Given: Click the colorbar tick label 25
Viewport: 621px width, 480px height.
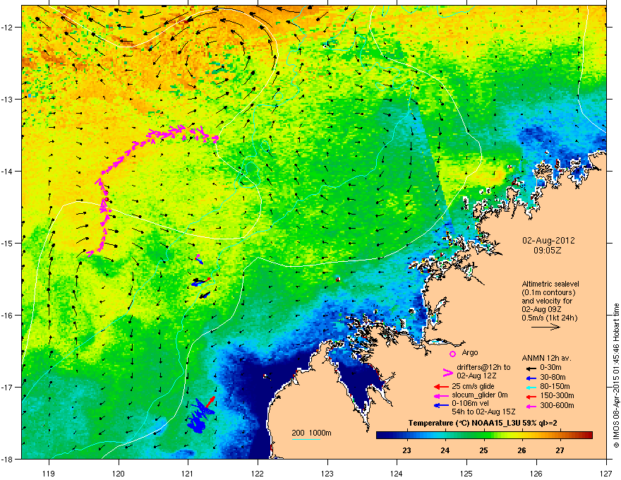Looking at the screenshot, I should coord(483,450).
